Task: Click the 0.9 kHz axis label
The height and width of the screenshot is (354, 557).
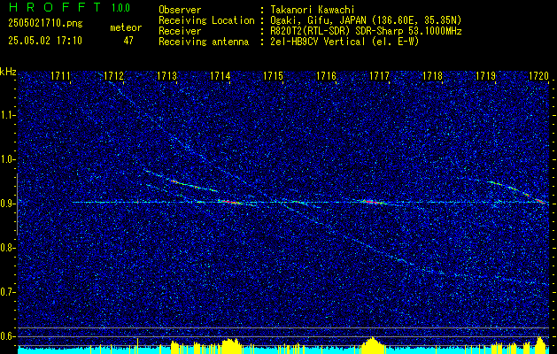Action: pyautogui.click(x=8, y=204)
